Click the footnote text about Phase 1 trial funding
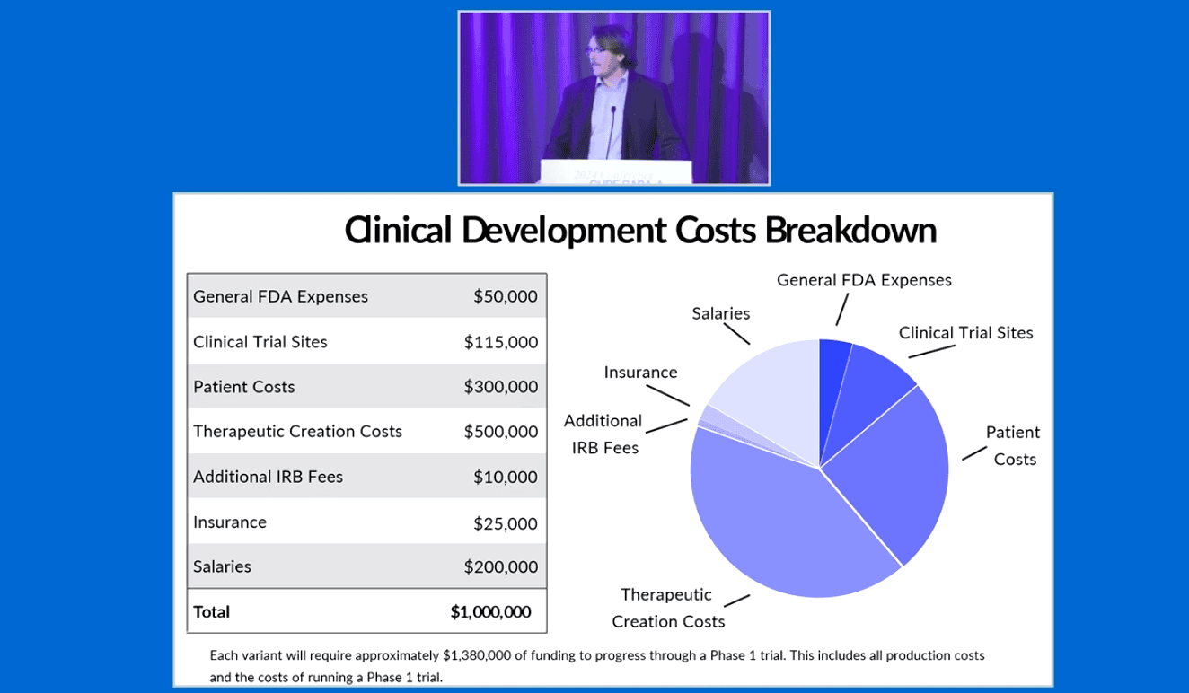Viewport: 1189px width, 693px height. click(x=596, y=665)
